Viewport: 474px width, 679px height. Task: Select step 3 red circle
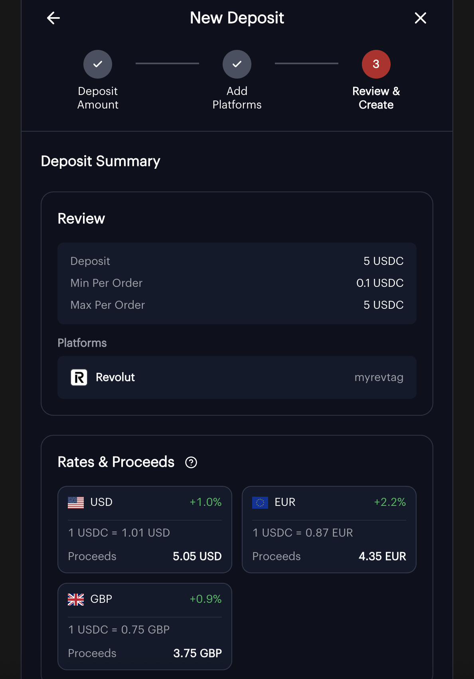[376, 64]
